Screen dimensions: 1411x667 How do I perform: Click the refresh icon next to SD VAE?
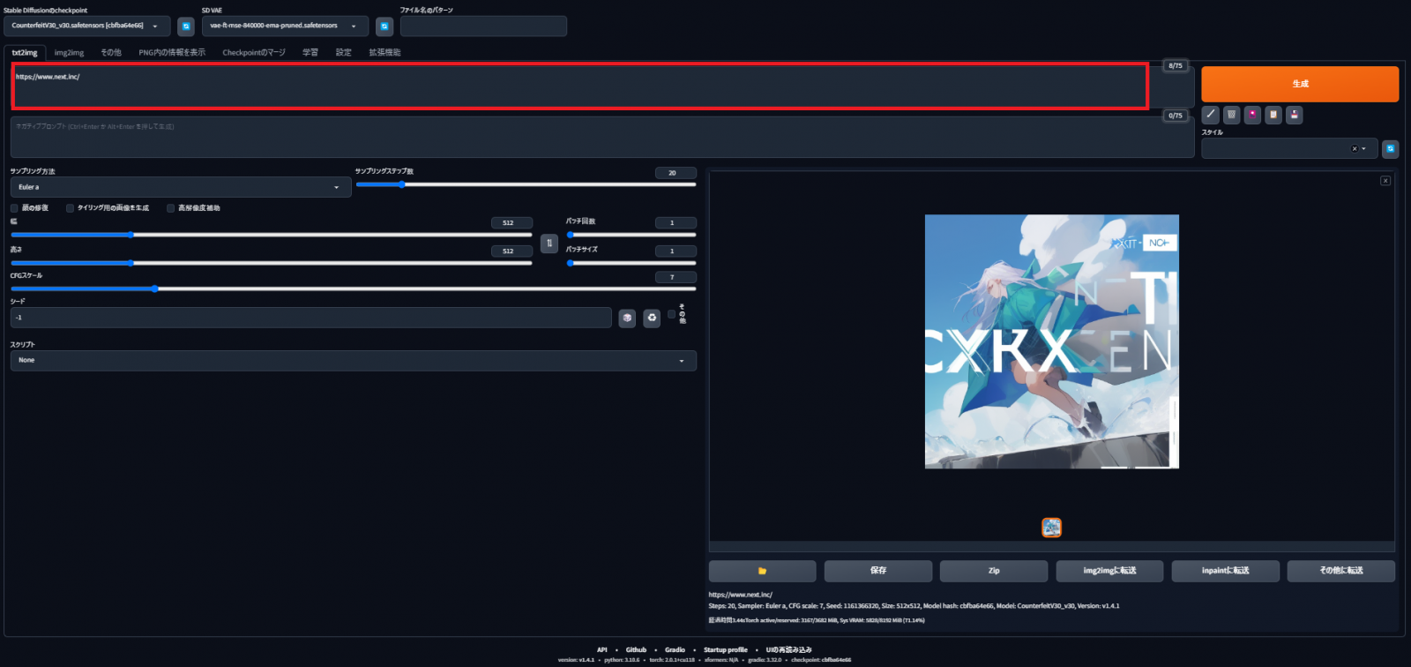tap(384, 26)
